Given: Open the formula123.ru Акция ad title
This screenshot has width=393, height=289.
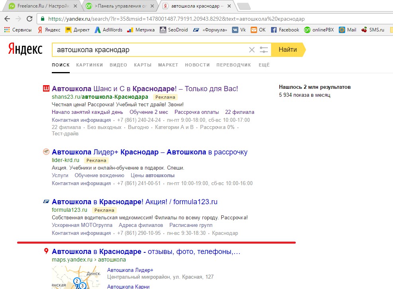Looking at the screenshot, I should (135, 202).
